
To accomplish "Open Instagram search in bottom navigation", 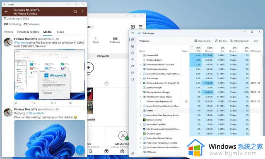I will coord(91,151).
